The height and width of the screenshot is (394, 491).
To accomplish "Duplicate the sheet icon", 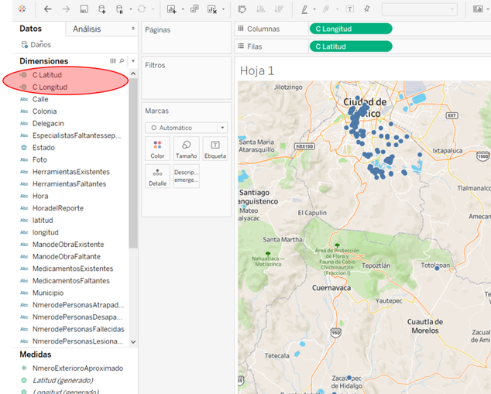I will coord(194,9).
